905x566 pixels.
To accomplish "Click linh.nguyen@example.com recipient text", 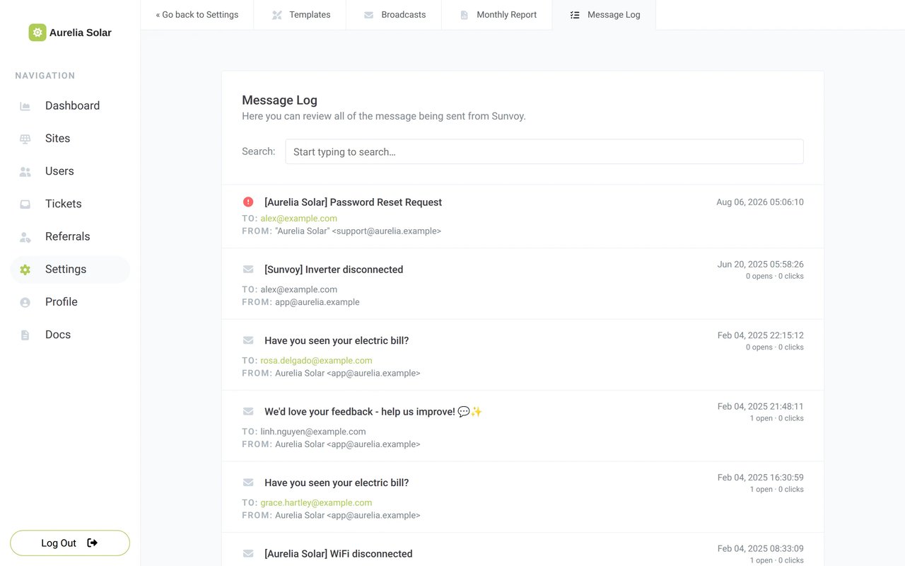I will (x=313, y=432).
